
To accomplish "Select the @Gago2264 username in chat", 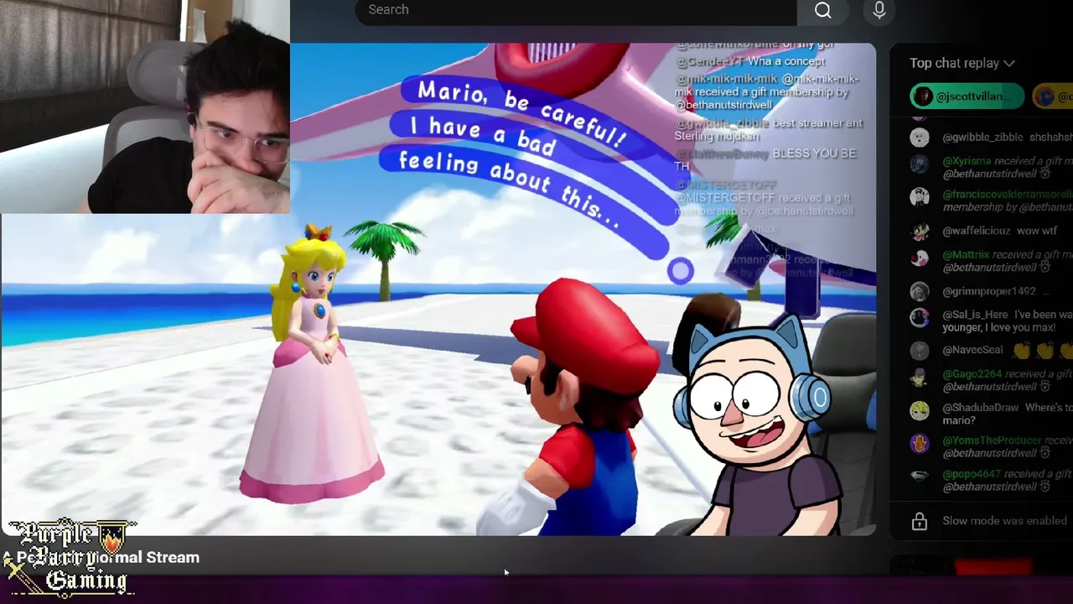I will tap(972, 374).
